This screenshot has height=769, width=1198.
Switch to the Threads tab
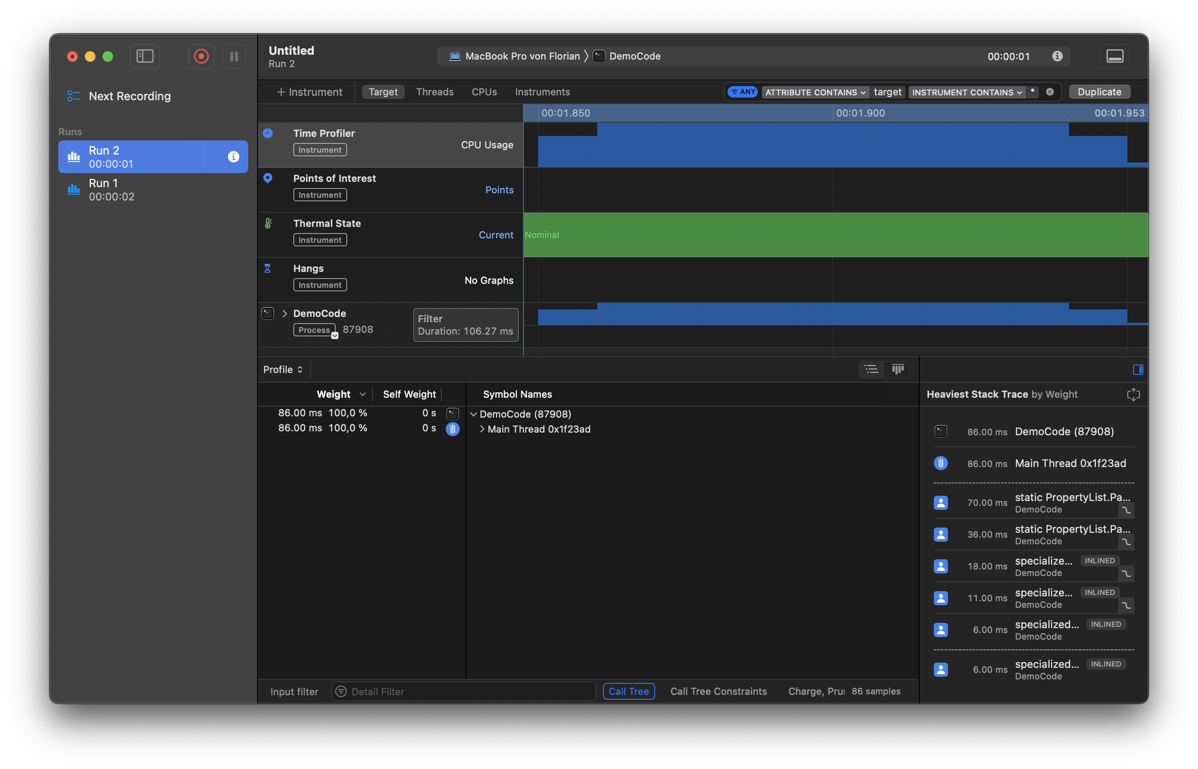pos(435,92)
